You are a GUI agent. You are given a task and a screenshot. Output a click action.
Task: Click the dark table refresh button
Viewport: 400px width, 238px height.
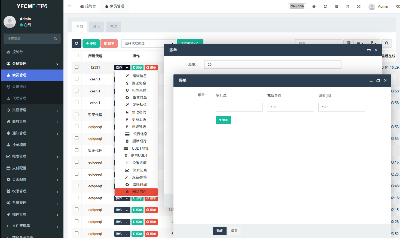click(77, 43)
